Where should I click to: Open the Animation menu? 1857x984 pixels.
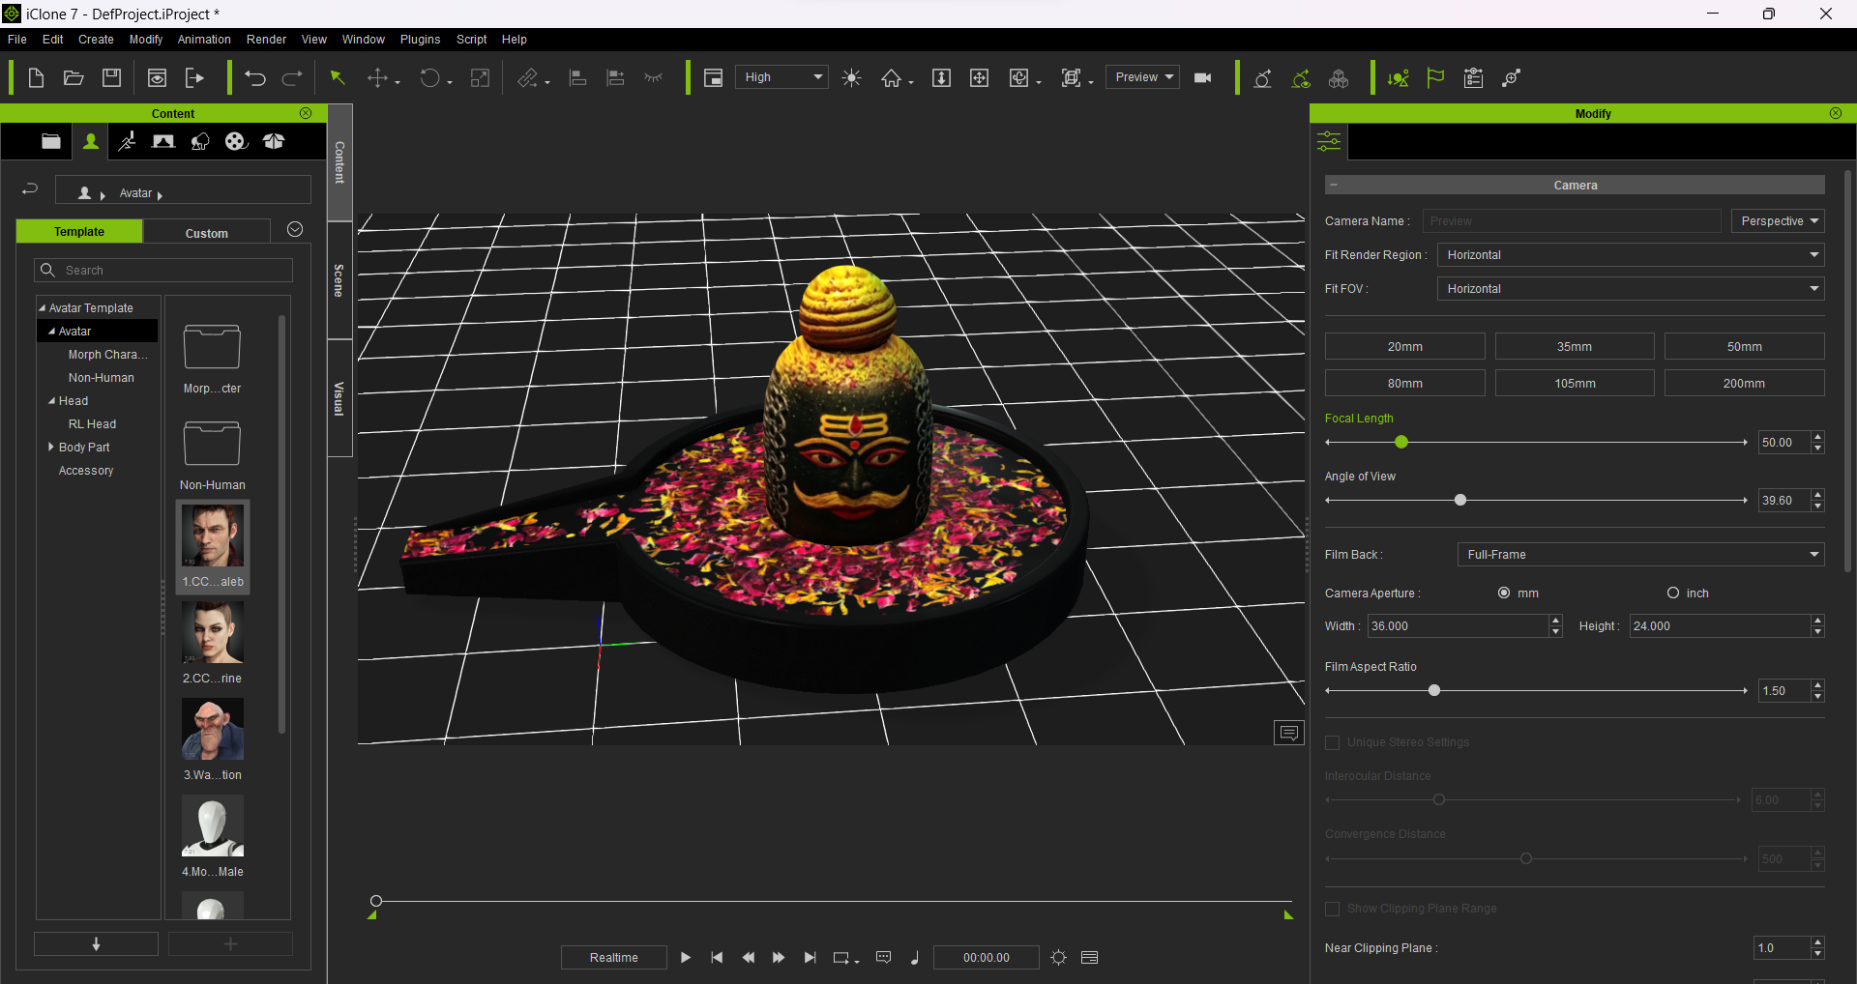pyautogui.click(x=204, y=40)
